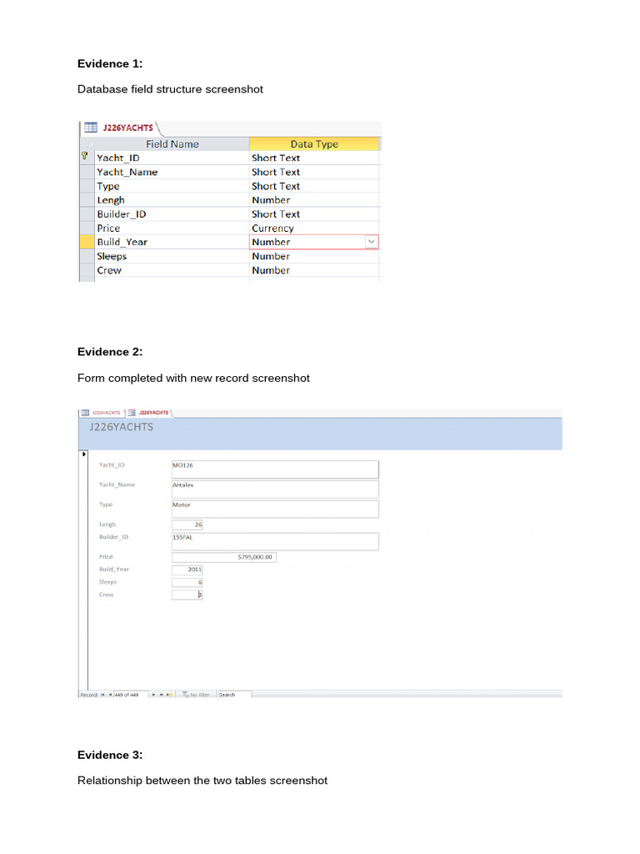Click the Field Name column header

[x=172, y=143]
